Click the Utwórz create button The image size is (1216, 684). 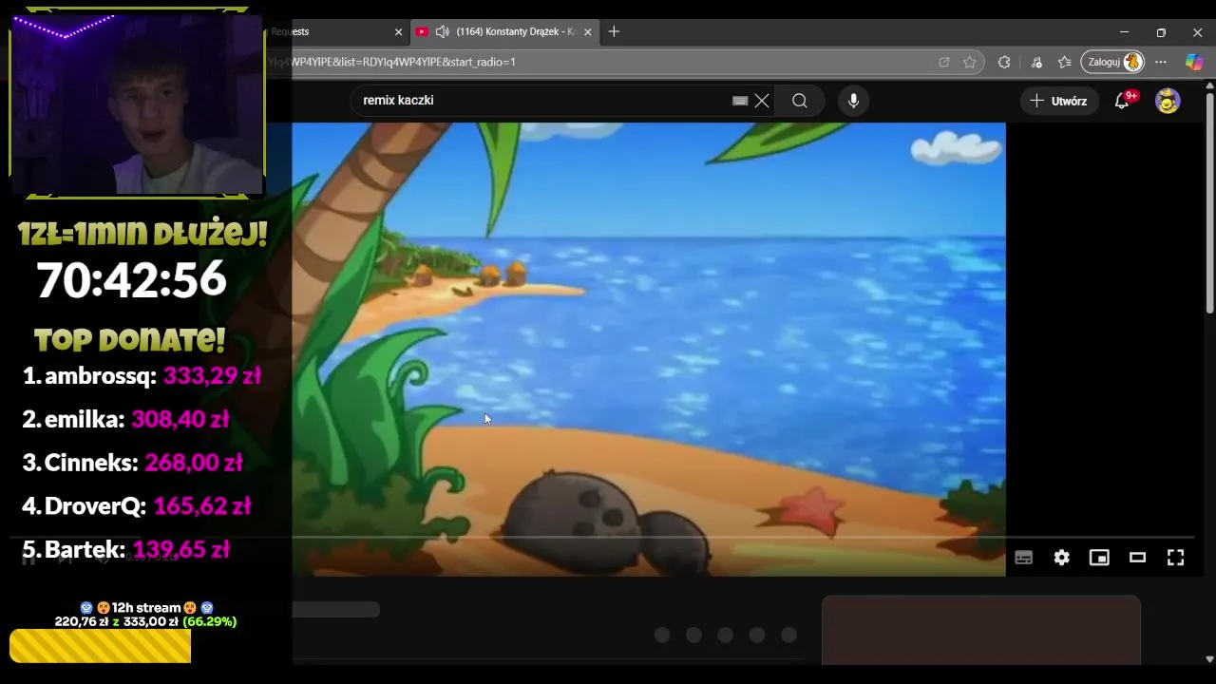click(1059, 101)
